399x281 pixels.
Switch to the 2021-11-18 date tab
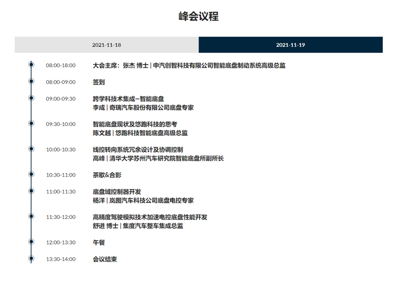(x=107, y=45)
